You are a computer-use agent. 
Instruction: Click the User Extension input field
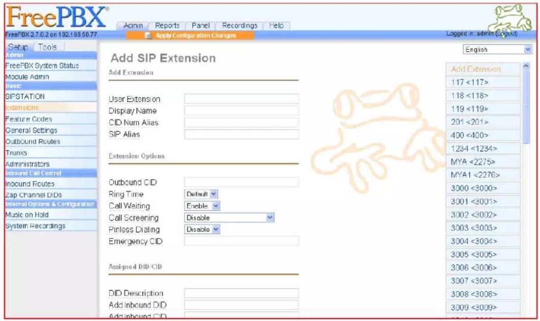pos(241,99)
